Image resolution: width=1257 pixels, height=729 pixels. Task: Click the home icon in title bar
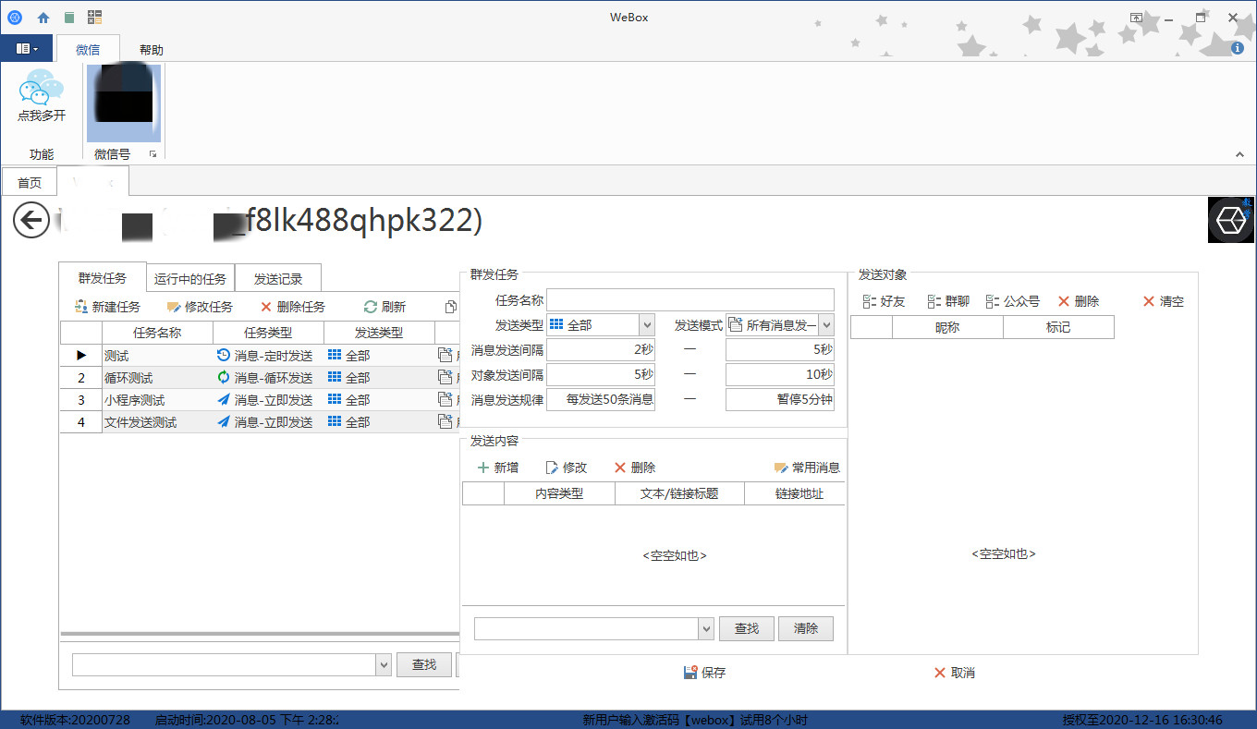click(43, 17)
